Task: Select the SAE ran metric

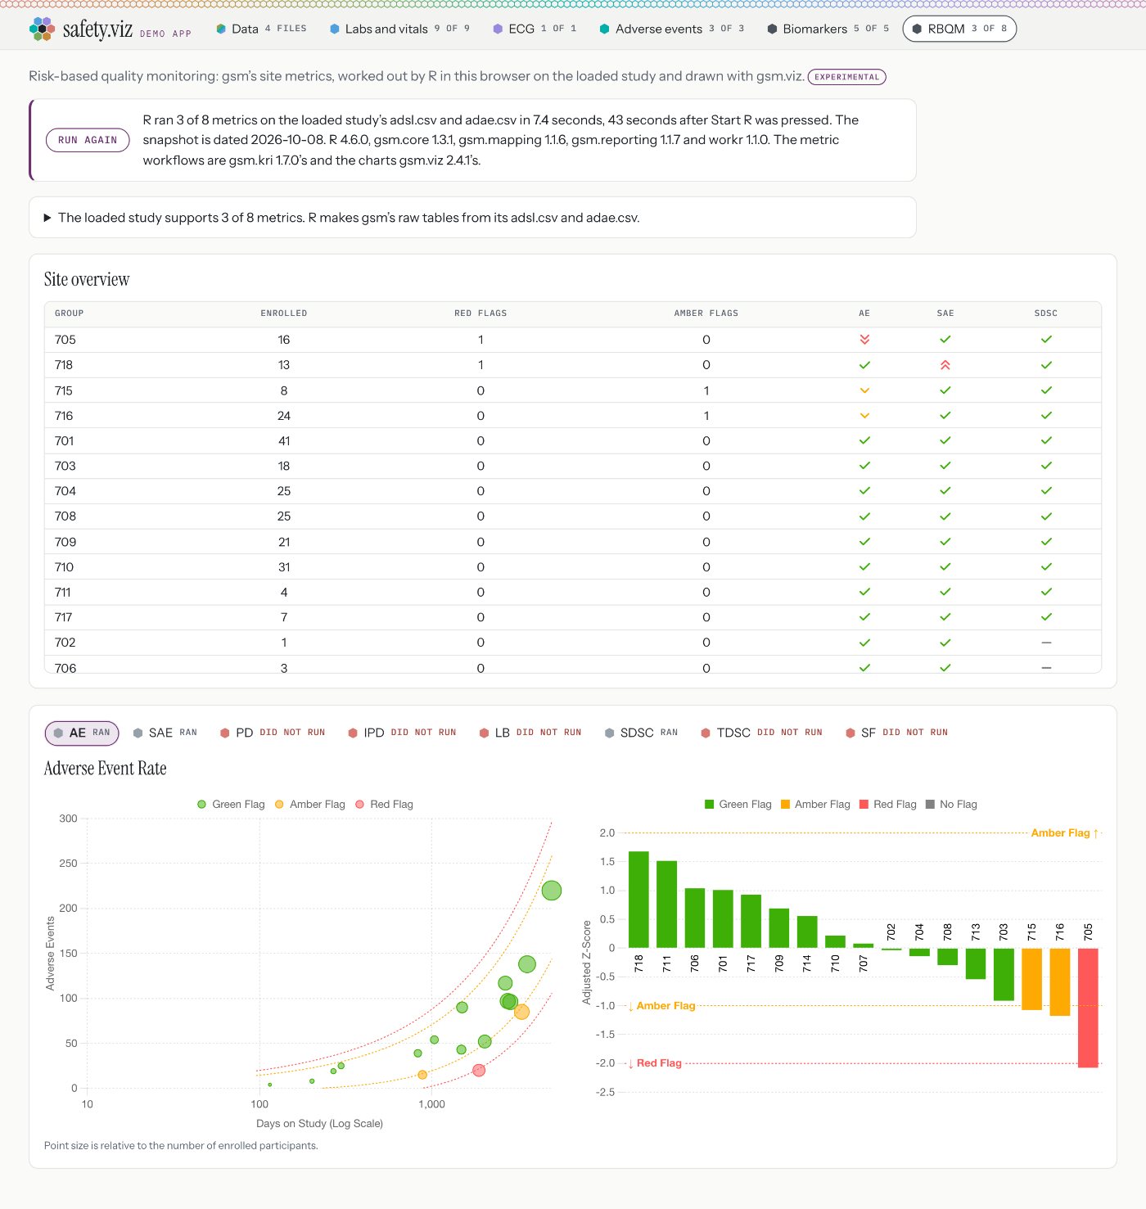Action: click(x=165, y=733)
